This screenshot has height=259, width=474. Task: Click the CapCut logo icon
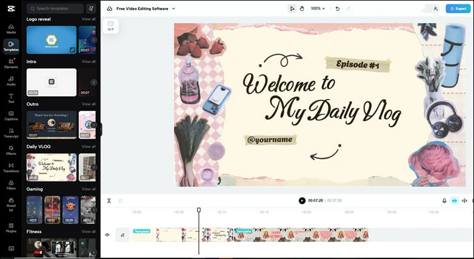click(x=11, y=8)
